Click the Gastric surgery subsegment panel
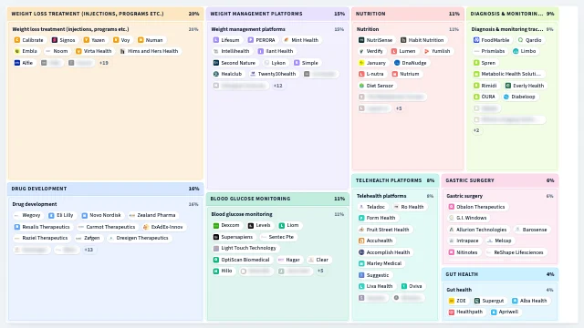Image resolution: width=584 pixels, height=328 pixels. coord(500,226)
